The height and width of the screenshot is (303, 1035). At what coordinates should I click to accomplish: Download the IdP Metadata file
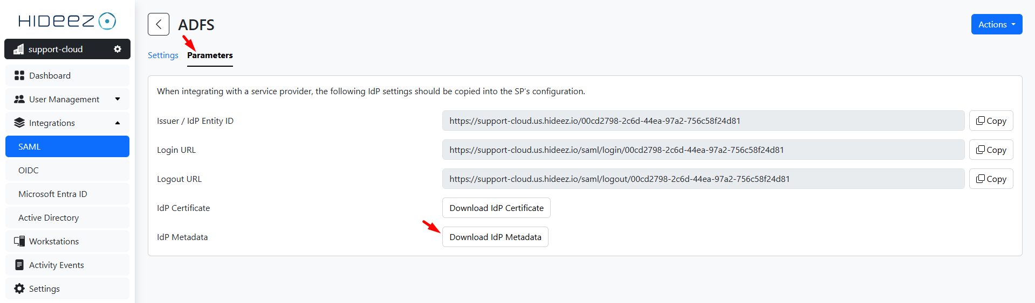click(x=495, y=237)
